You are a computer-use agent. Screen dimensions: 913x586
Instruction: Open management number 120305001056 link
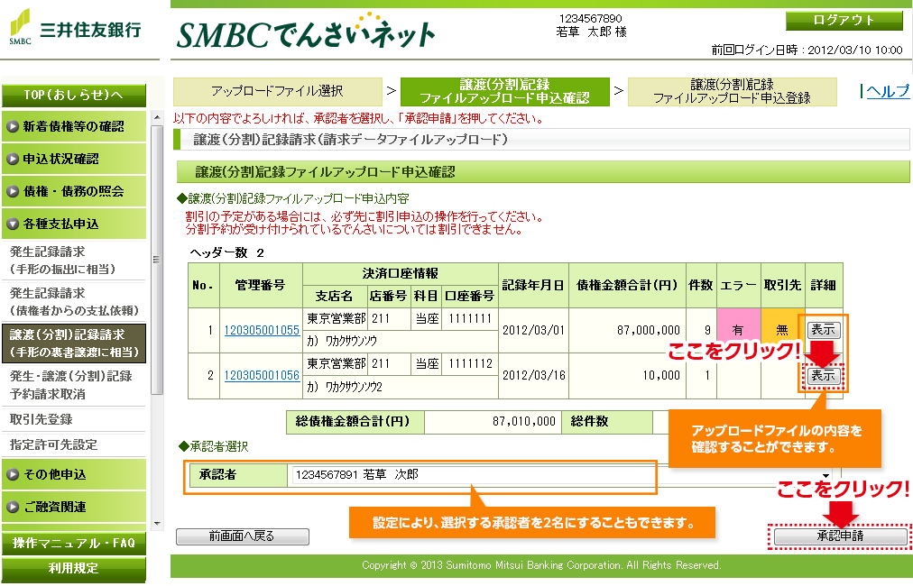(x=262, y=375)
